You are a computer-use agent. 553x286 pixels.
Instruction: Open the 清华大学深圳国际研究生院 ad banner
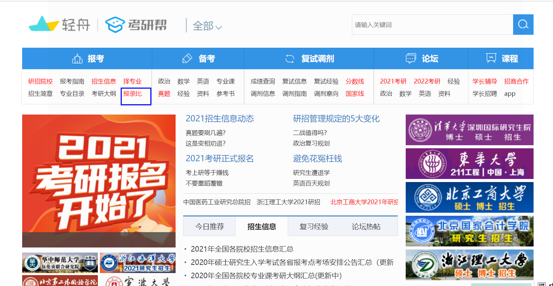tap(469, 130)
